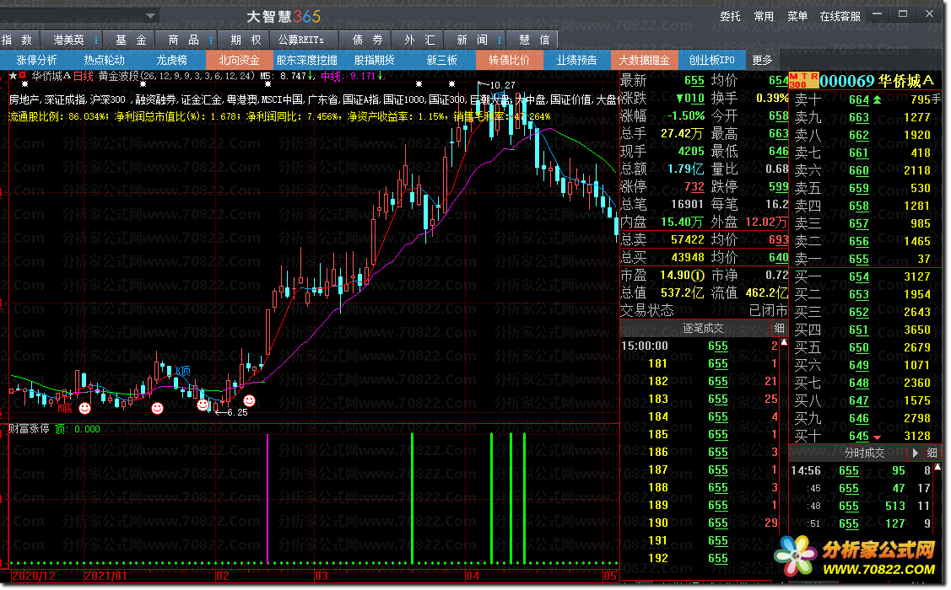The image size is (951, 590).
Task: Expand the 更多 more options
Action: [x=762, y=60]
